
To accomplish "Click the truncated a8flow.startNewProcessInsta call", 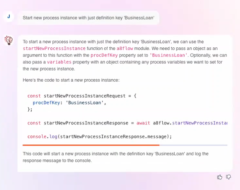I will coord(190,123).
